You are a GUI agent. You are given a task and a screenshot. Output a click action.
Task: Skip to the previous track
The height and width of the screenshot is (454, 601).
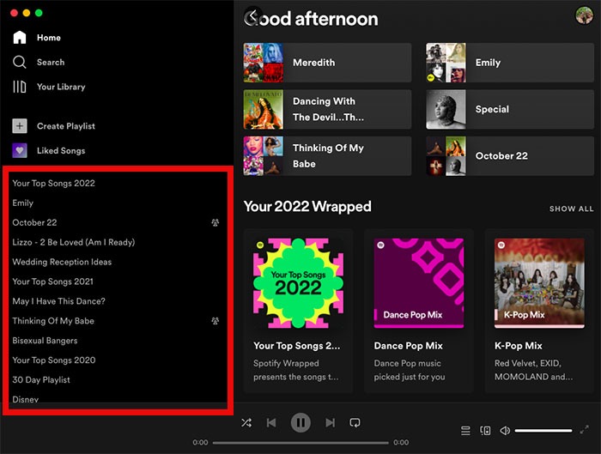click(271, 422)
